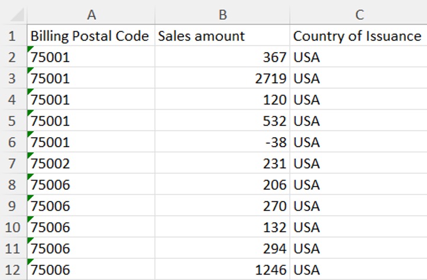Image resolution: width=427 pixels, height=280 pixels.
Task: Select the cell with the value -38
Action: click(222, 142)
